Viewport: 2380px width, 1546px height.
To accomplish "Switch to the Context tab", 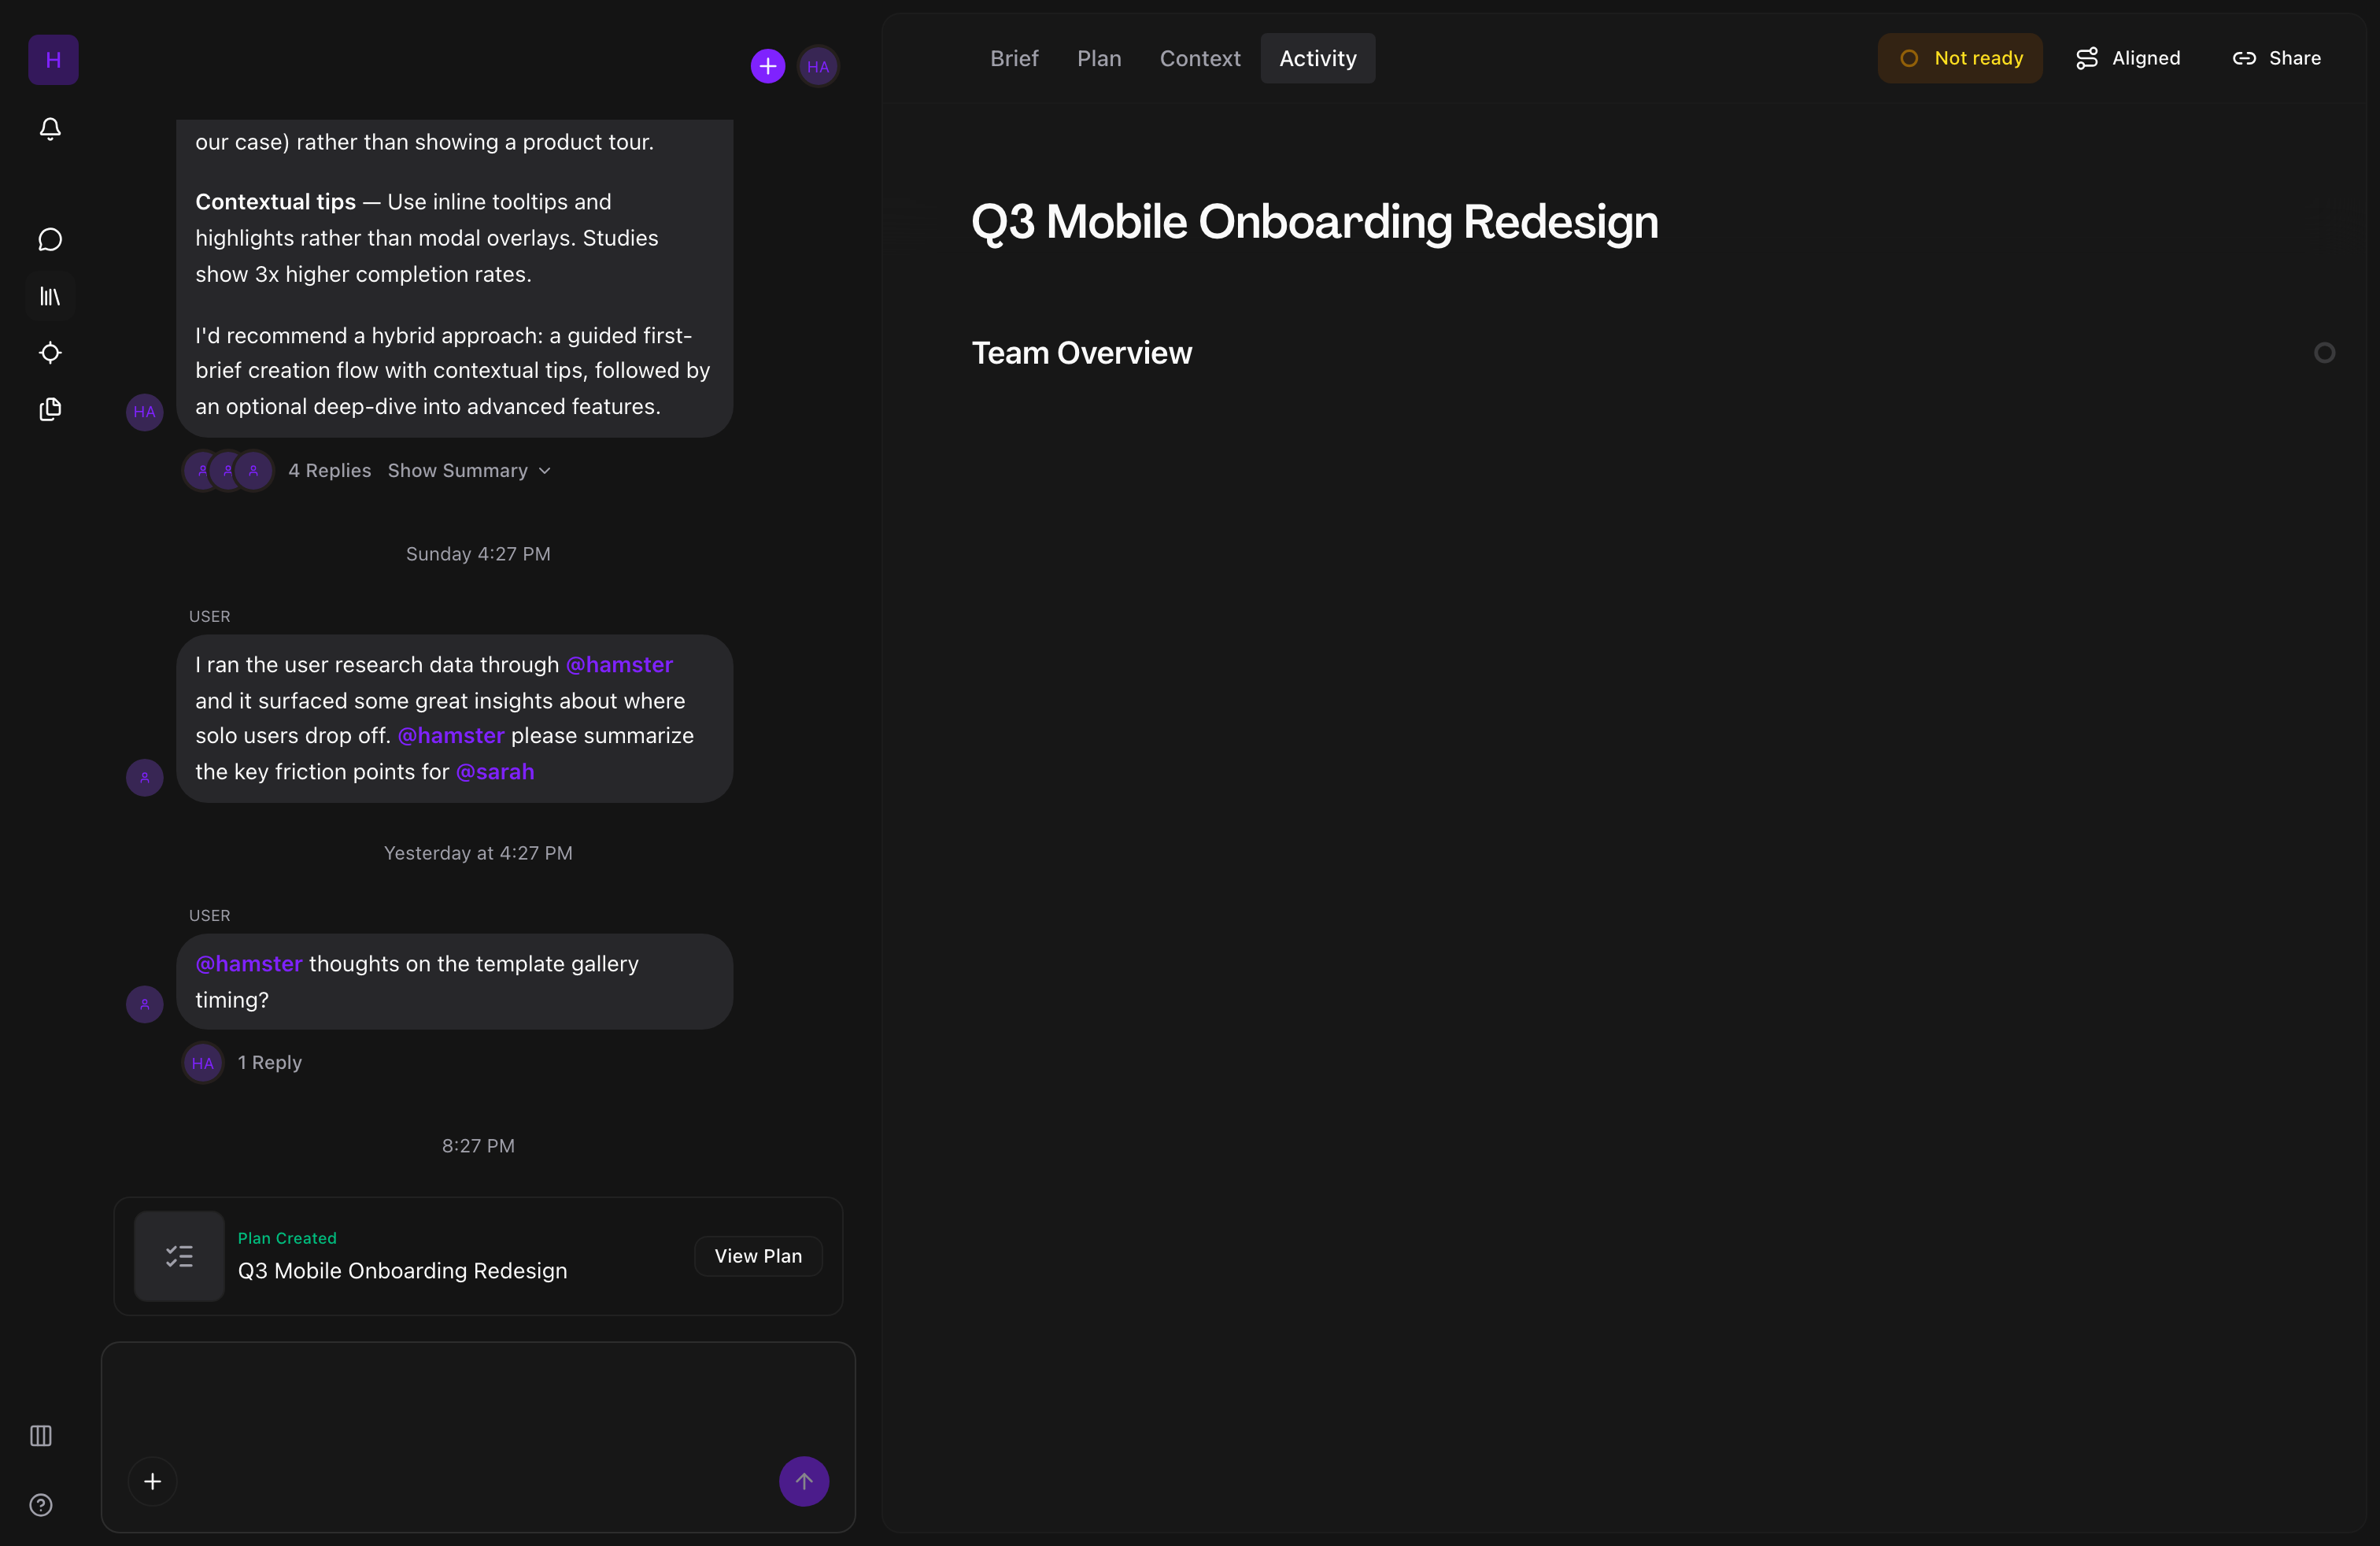I will click(1199, 58).
